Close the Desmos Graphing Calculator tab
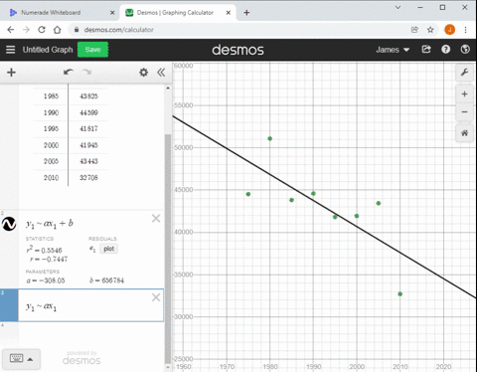The width and height of the screenshot is (477, 372). [229, 13]
